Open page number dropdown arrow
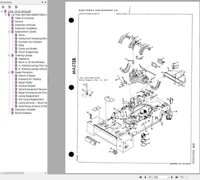The image size is (200, 180). click(x=168, y=177)
